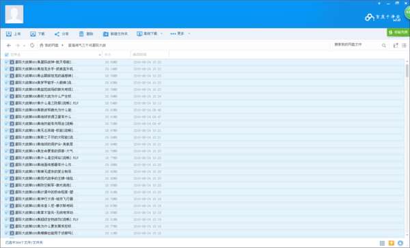Click the Delete (删除) trash icon
This screenshot has width=410, height=248.
[x=81, y=33]
